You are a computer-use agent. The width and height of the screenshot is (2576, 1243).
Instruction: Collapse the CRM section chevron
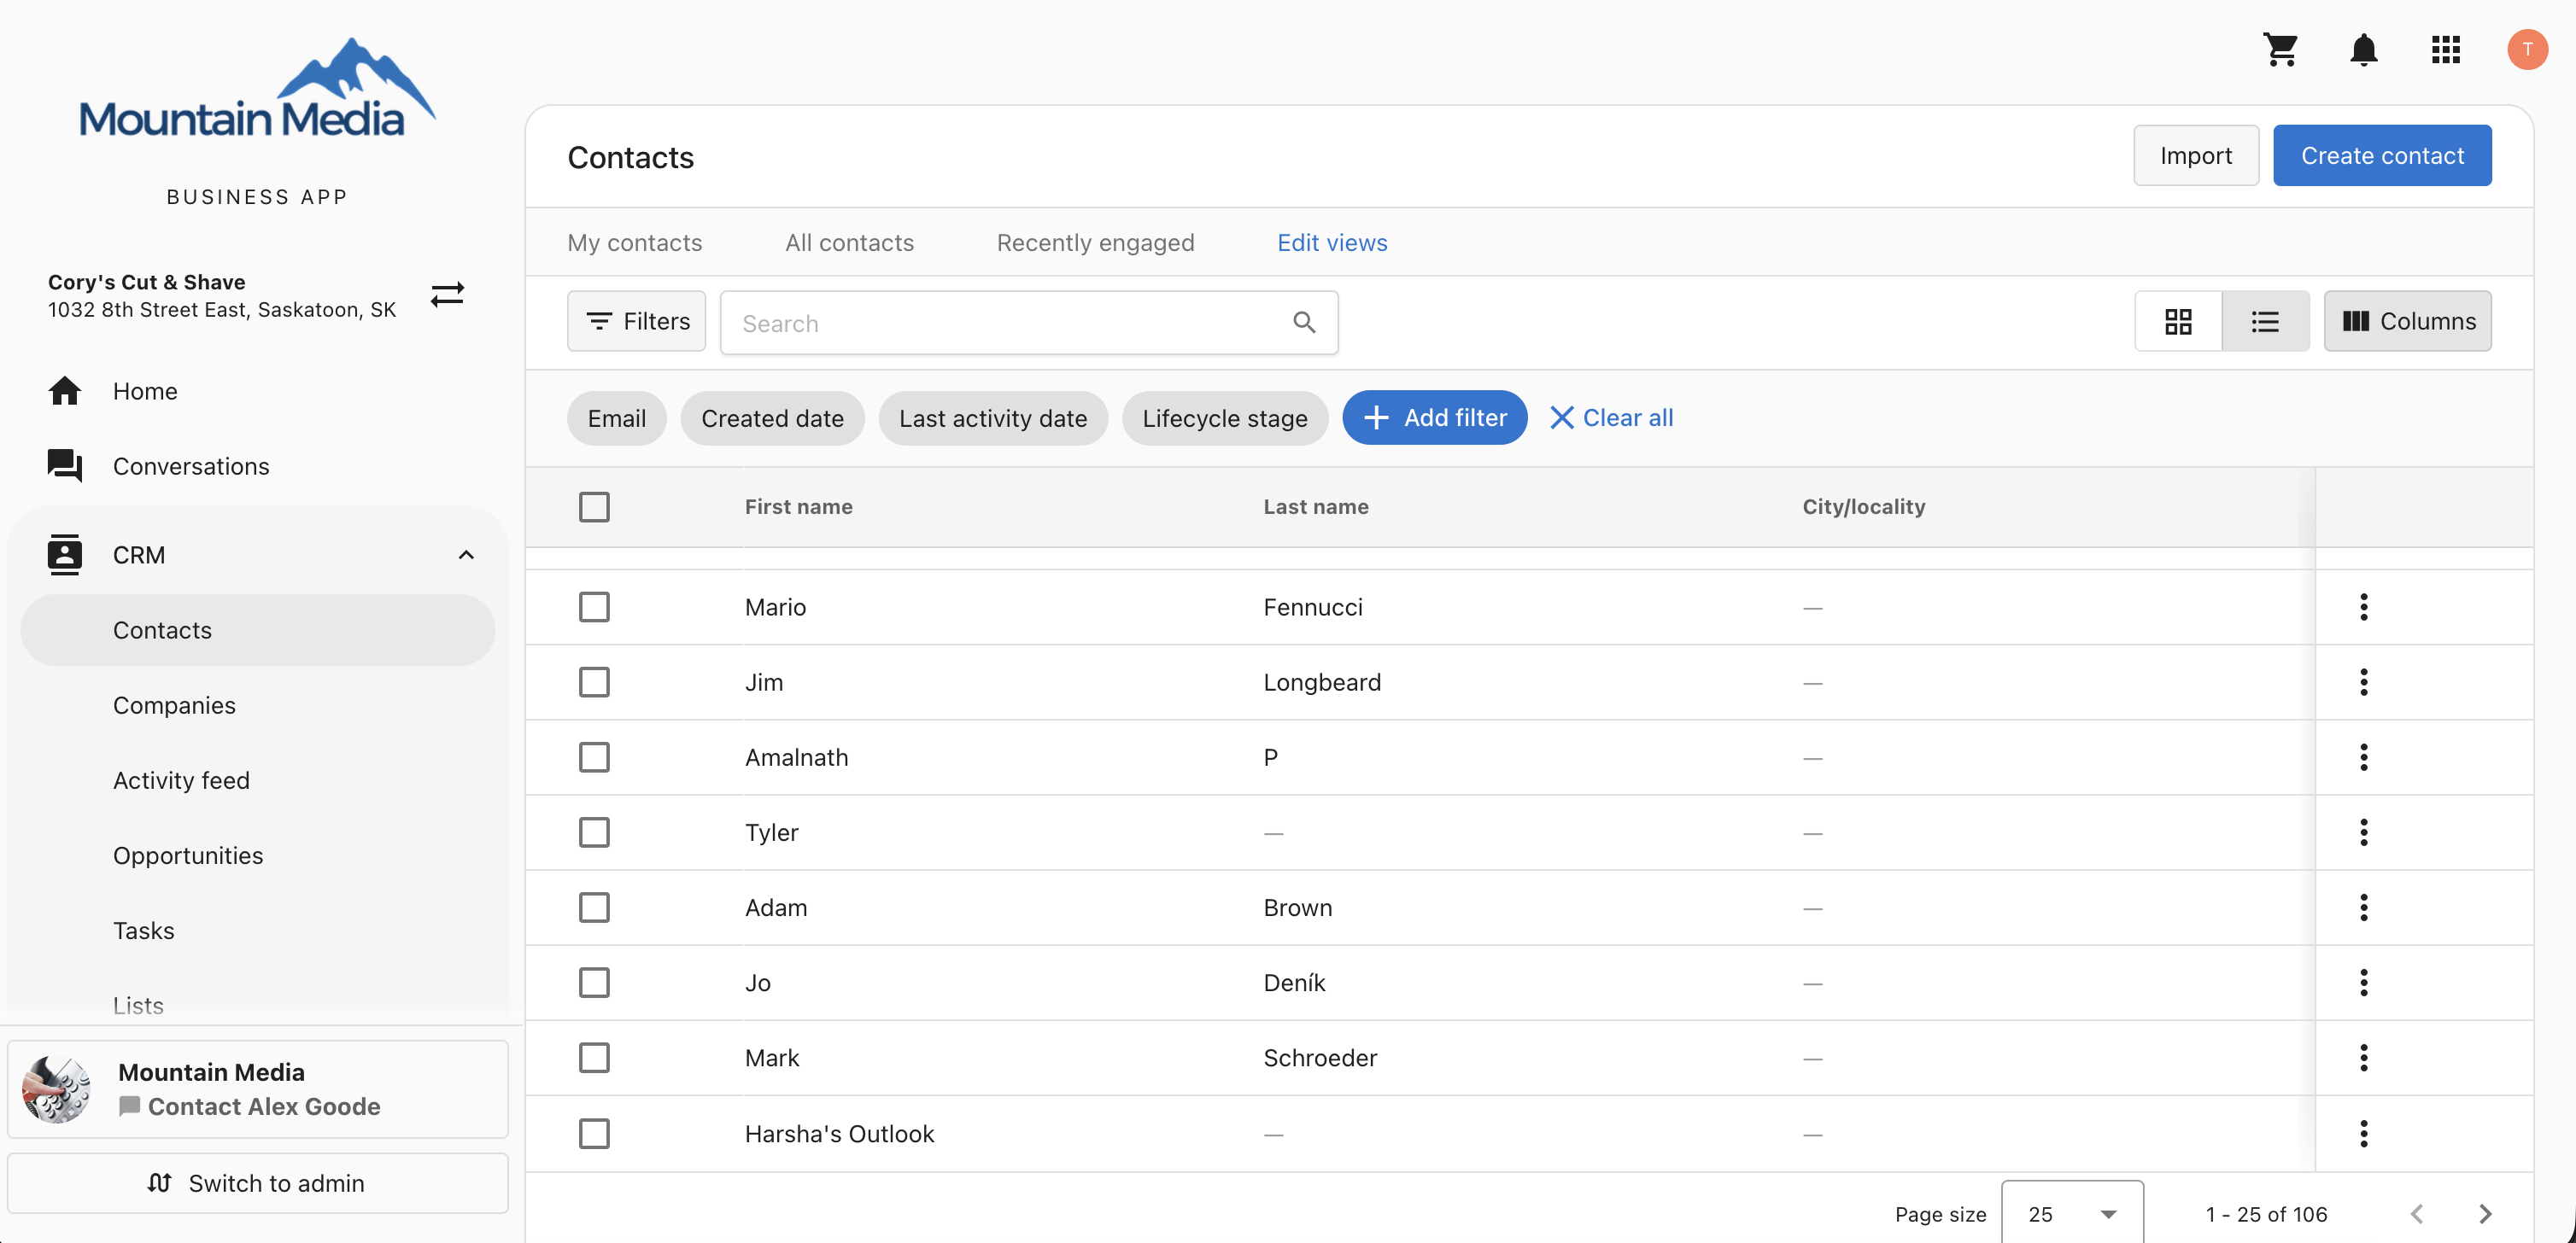466,555
